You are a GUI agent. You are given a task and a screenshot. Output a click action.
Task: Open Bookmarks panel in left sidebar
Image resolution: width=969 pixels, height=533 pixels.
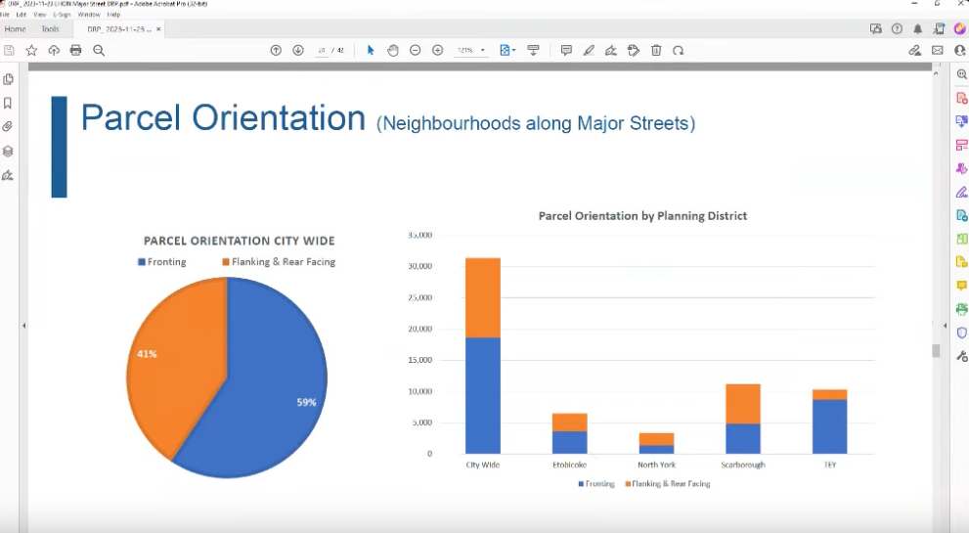pyautogui.click(x=8, y=103)
